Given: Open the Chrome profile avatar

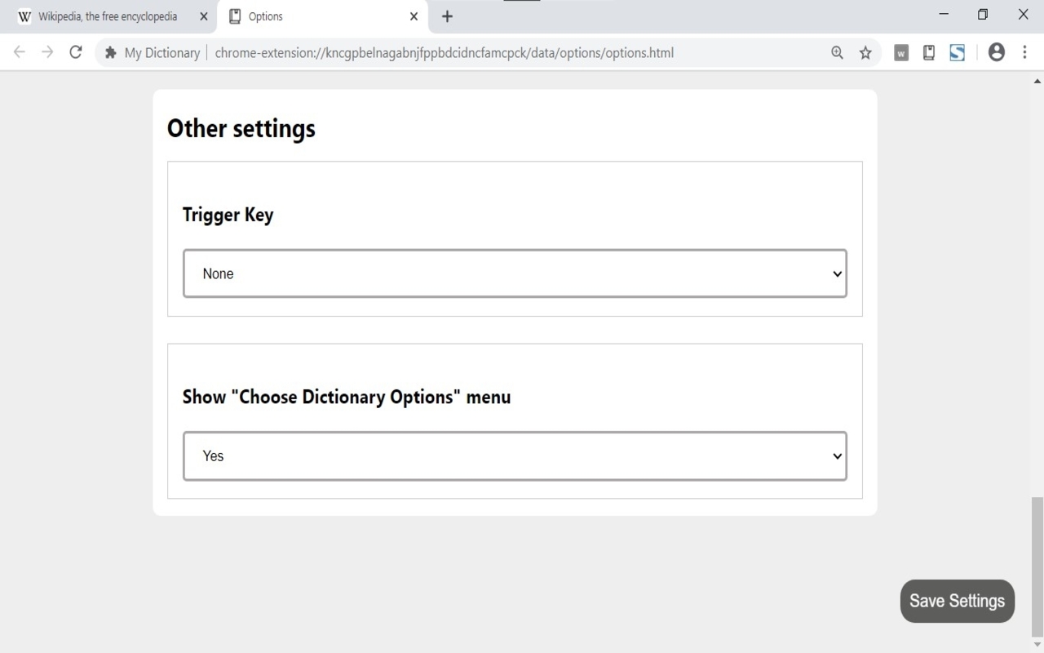Looking at the screenshot, I should click(997, 52).
